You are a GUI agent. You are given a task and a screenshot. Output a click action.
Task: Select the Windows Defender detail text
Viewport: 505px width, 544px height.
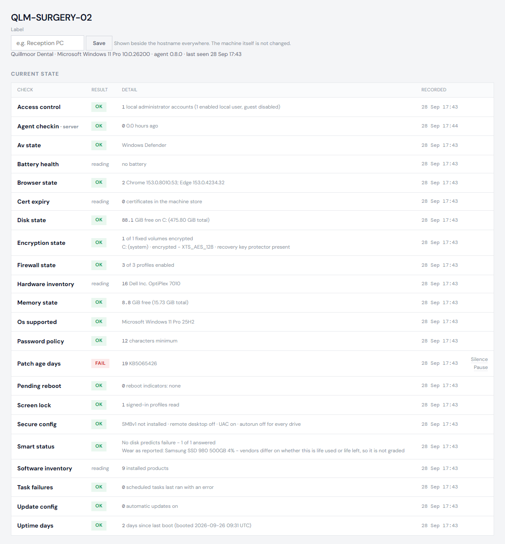pos(144,145)
